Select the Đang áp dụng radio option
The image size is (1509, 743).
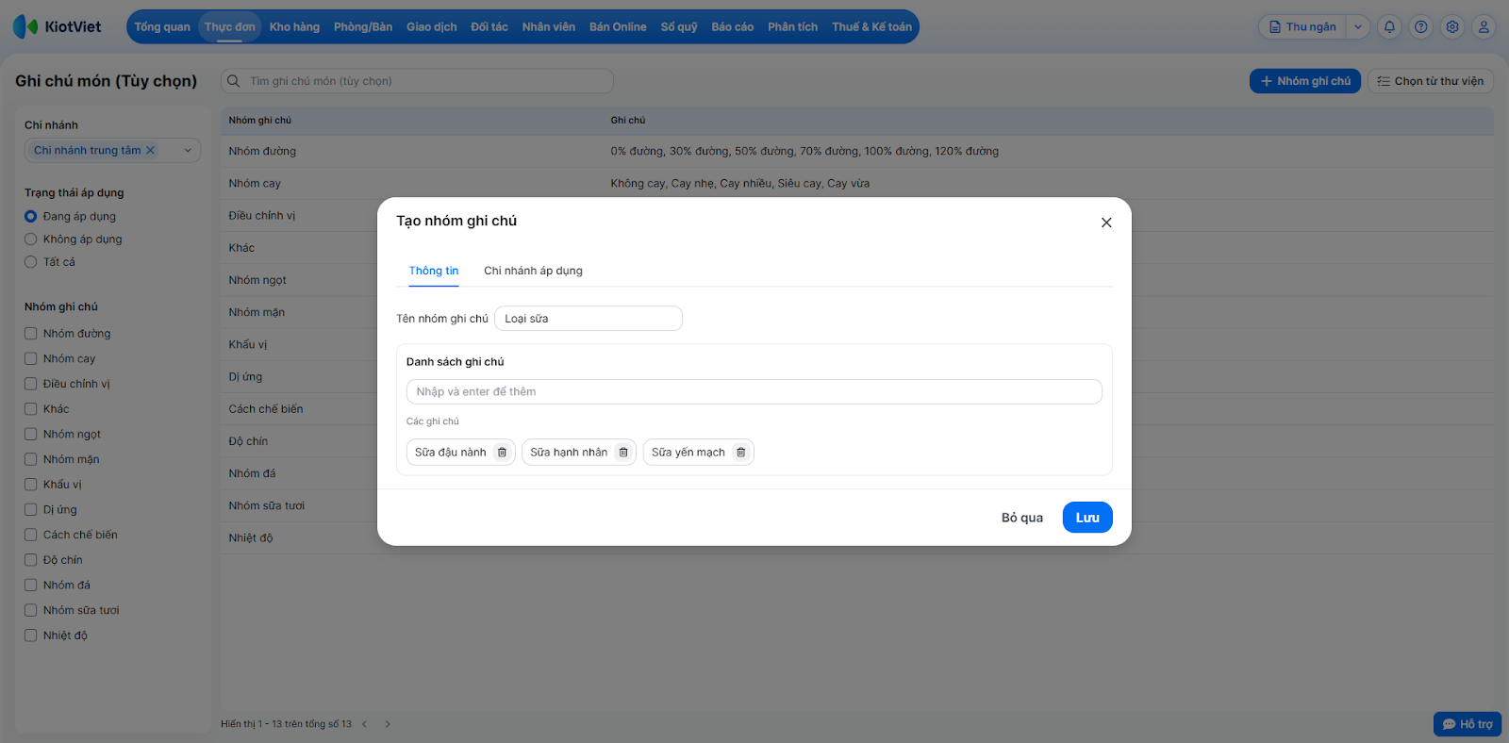pos(31,216)
